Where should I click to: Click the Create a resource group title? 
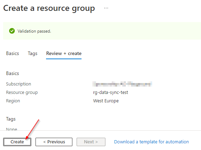coord(49,8)
